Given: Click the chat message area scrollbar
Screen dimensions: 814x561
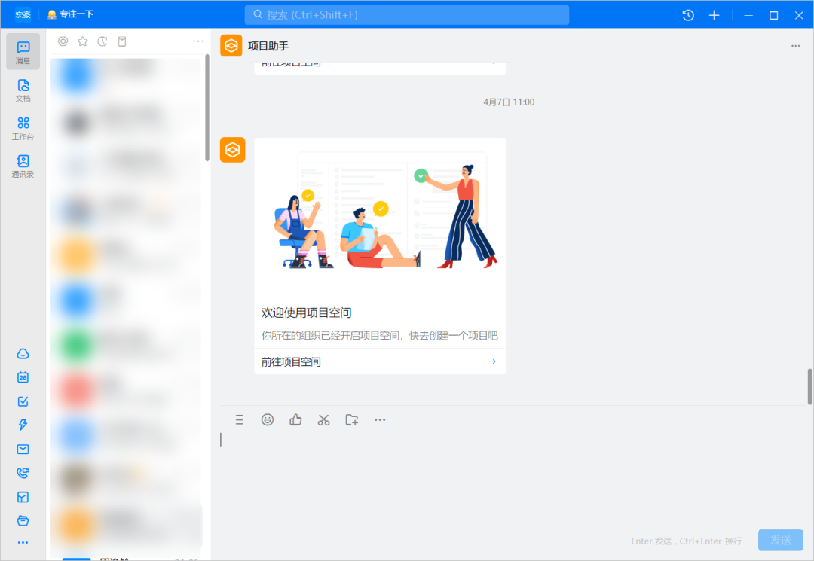Looking at the screenshot, I should 809,386.
